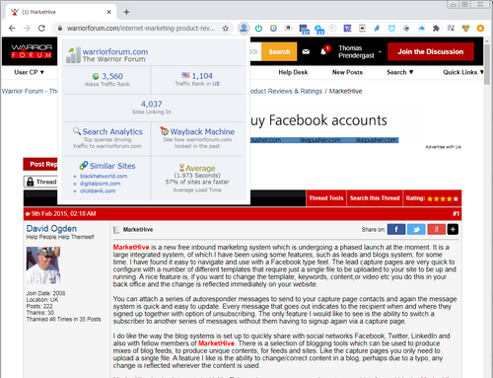Open the blackhatworld.com similar site
Viewport: 493px width, 378px height.
coord(104,176)
